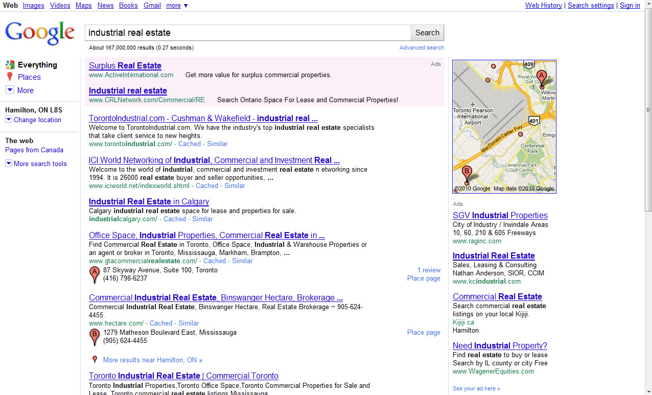Click the search query input field
Screen dimensions: 652x395
pyautogui.click(x=248, y=33)
